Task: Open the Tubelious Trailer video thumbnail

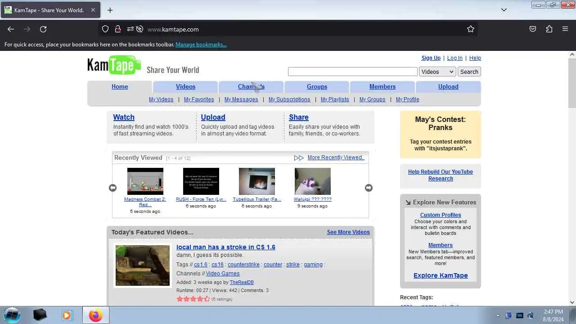Action: click(257, 181)
